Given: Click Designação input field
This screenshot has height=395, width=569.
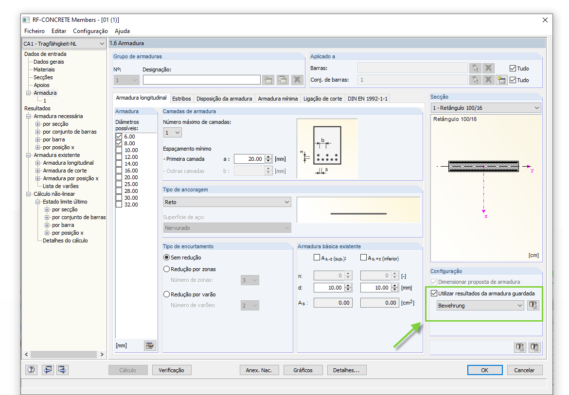Looking at the screenshot, I should click(202, 80).
